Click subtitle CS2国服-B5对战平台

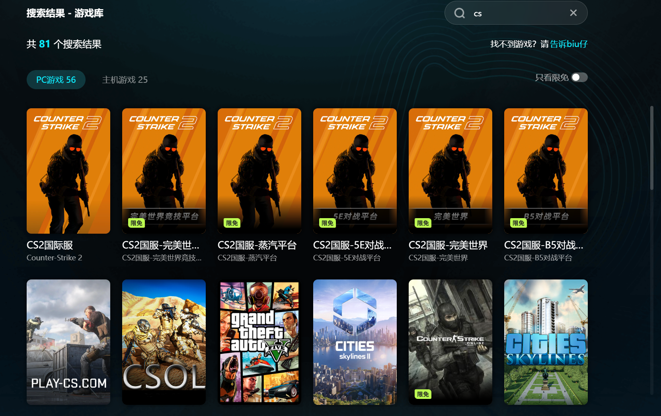point(538,258)
